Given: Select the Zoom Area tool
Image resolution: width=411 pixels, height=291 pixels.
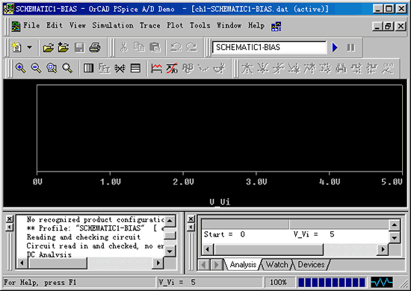Looking at the screenshot, I should [x=52, y=69].
